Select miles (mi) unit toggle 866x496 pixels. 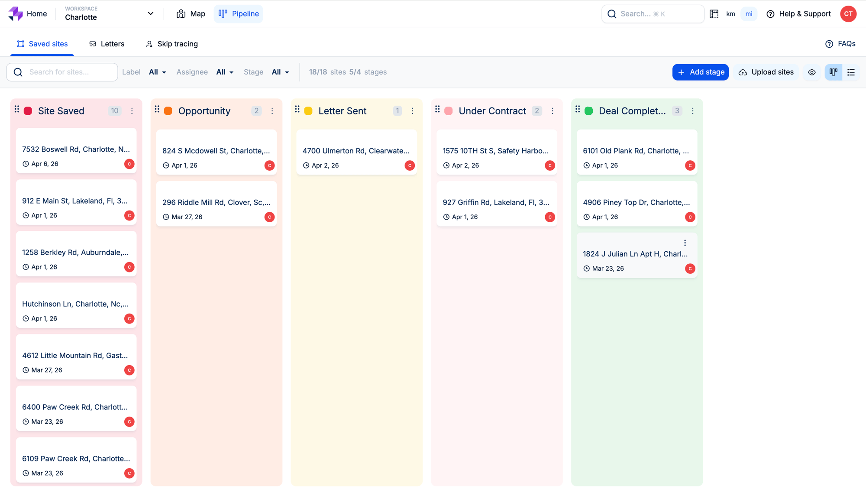coord(749,14)
